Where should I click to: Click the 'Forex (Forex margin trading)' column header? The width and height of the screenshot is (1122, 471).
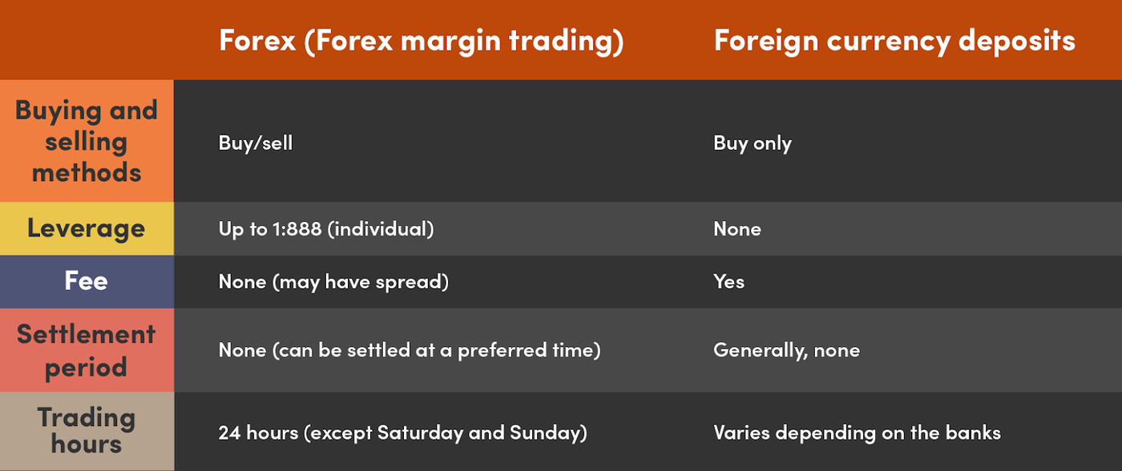point(421,40)
